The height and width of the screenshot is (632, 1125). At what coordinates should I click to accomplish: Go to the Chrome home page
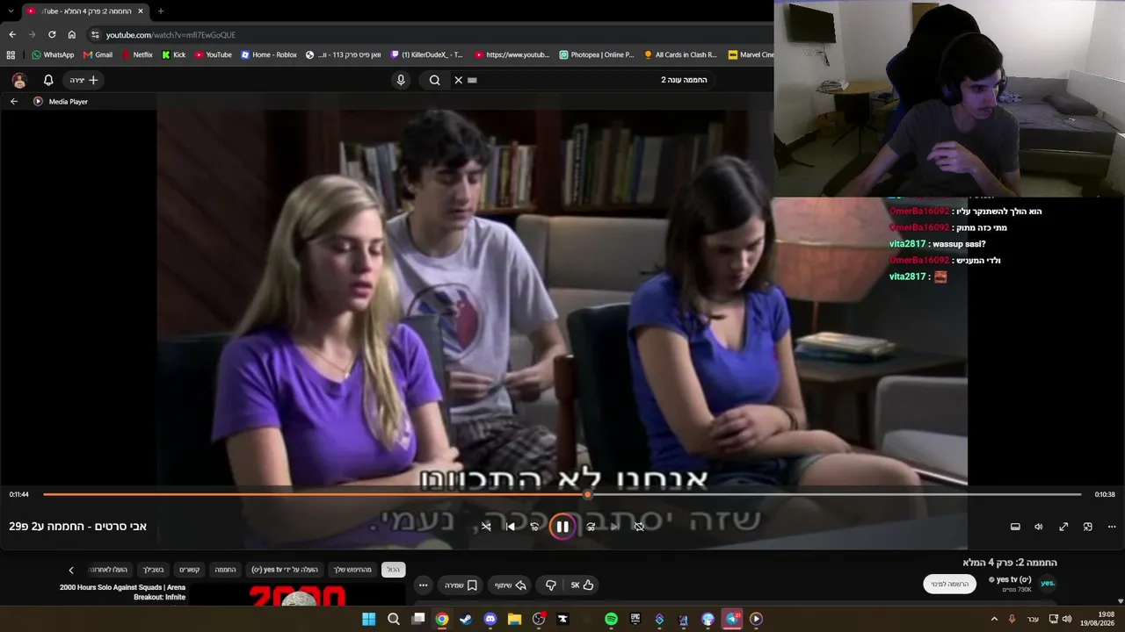[x=72, y=34]
